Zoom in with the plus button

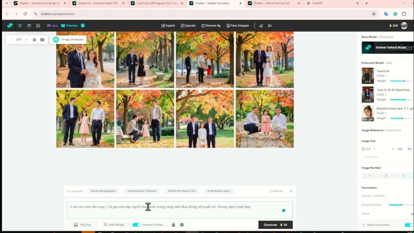[x=26, y=39]
